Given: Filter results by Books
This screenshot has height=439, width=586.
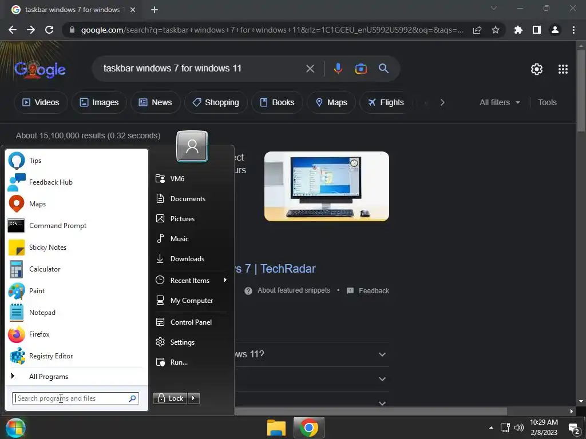Looking at the screenshot, I should 277,102.
